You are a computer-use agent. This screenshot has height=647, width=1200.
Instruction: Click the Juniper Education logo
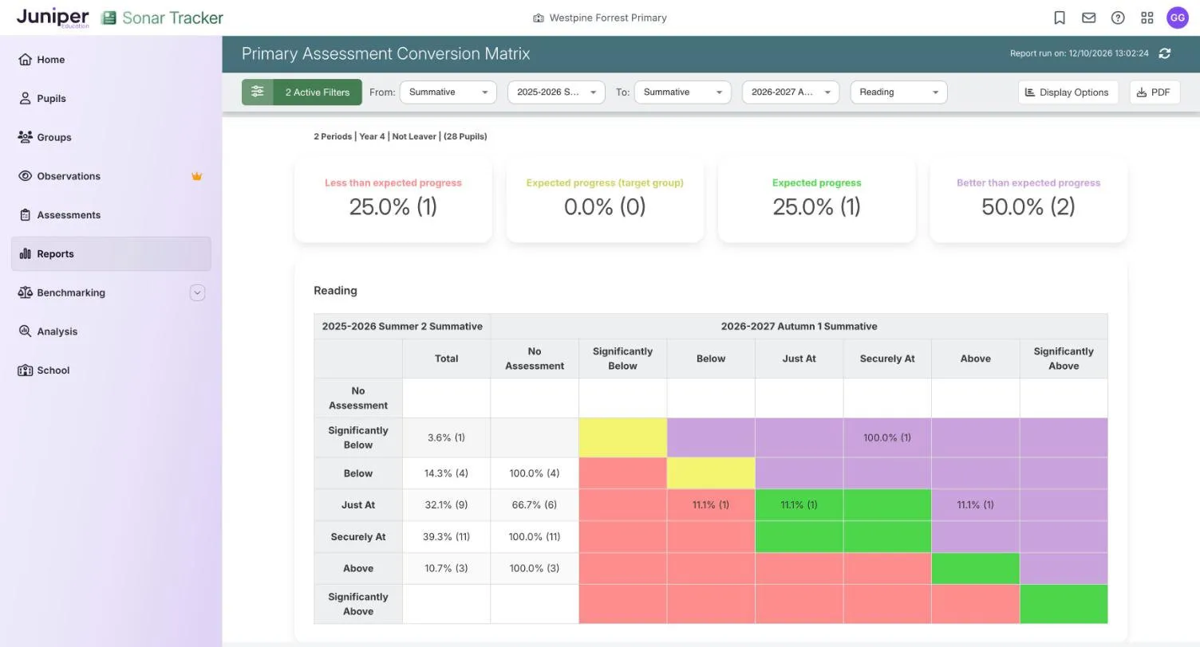53,18
